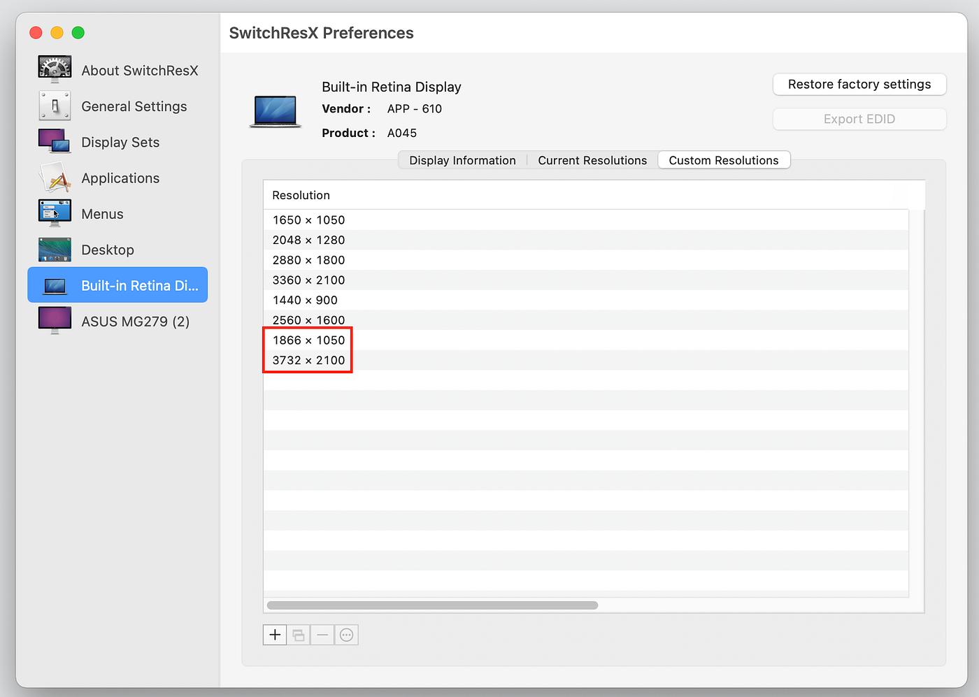
Task: Open the Custom Resolutions tab
Action: point(724,160)
